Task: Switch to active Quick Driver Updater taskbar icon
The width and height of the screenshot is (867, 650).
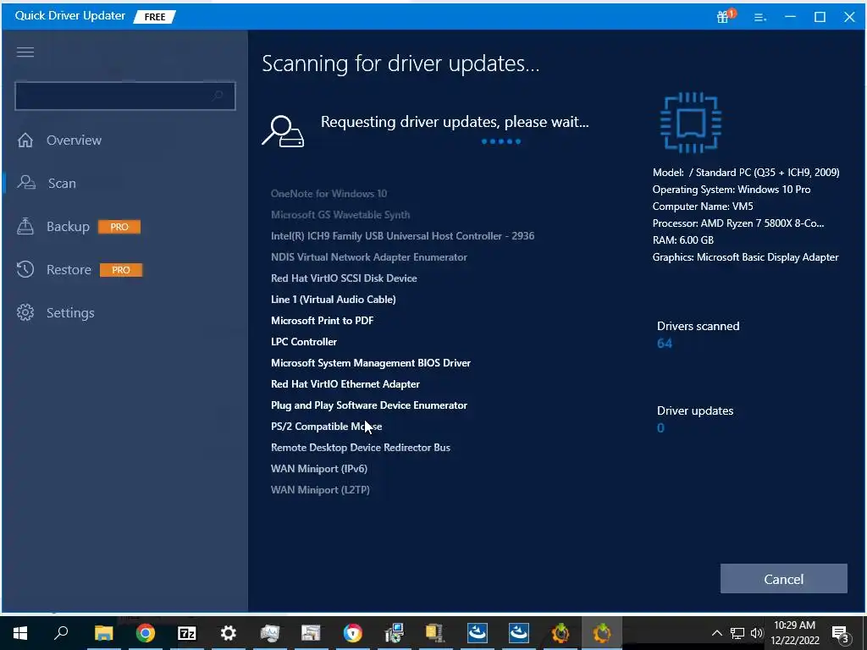Action: click(x=602, y=633)
